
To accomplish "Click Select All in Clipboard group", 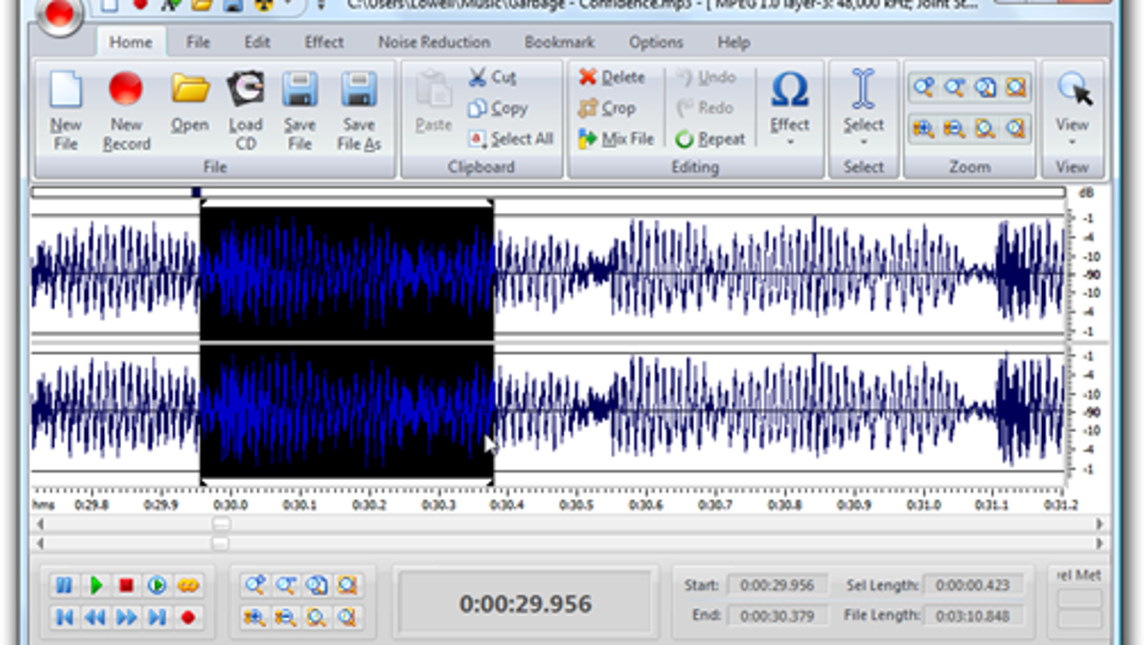I will pos(511,138).
